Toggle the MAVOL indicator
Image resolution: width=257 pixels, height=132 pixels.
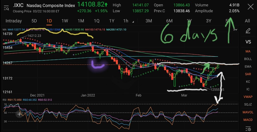pyautogui.click(x=248, y=112)
